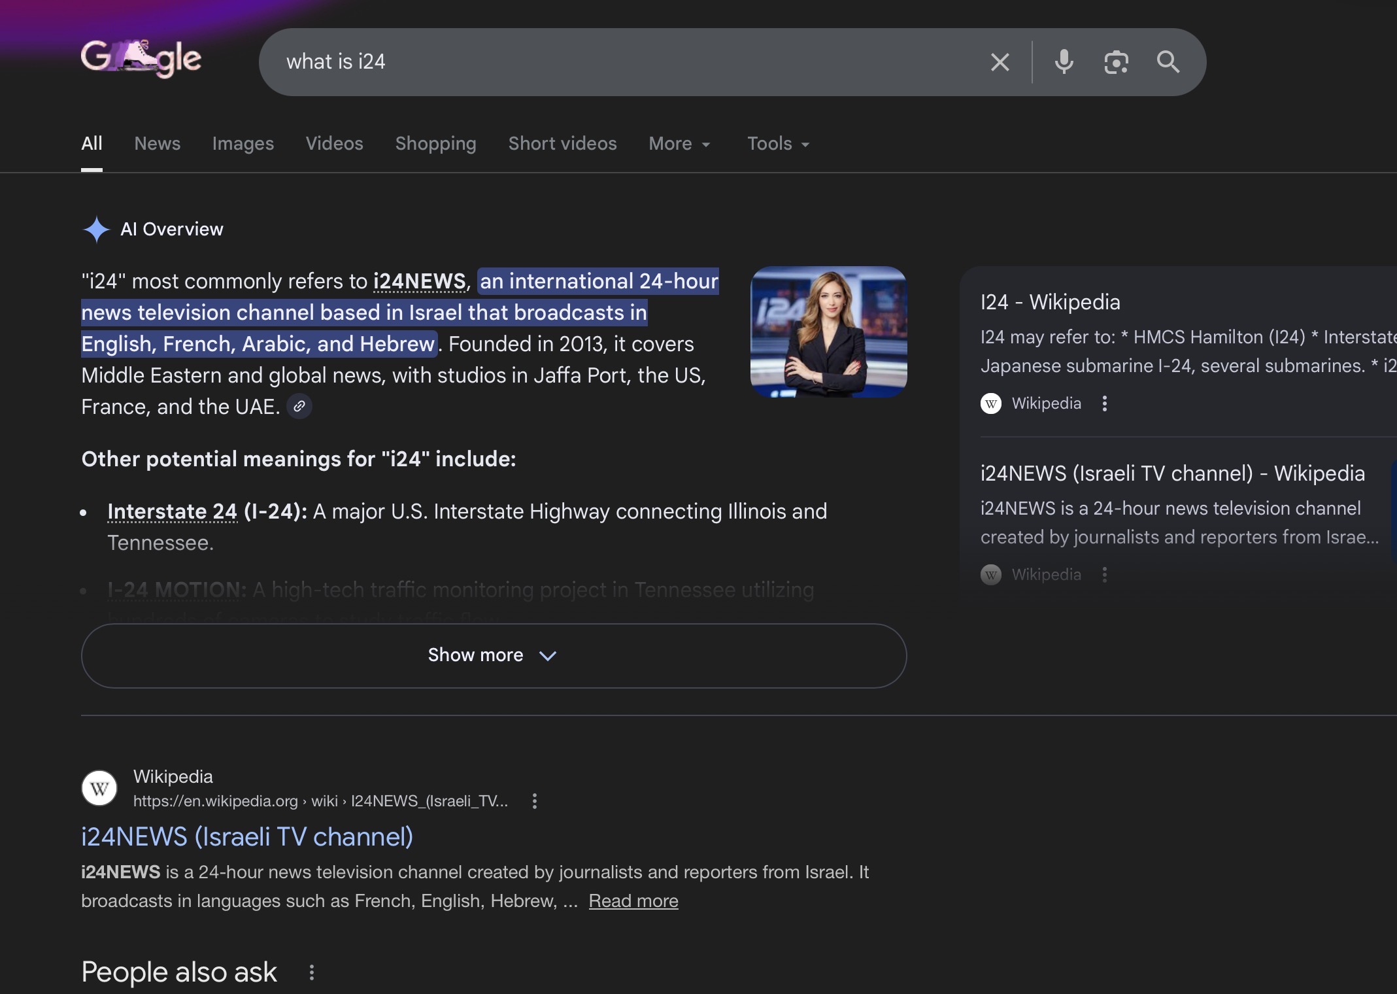The height and width of the screenshot is (994, 1397).
Task: Open People also ask options menu
Action: click(x=312, y=972)
